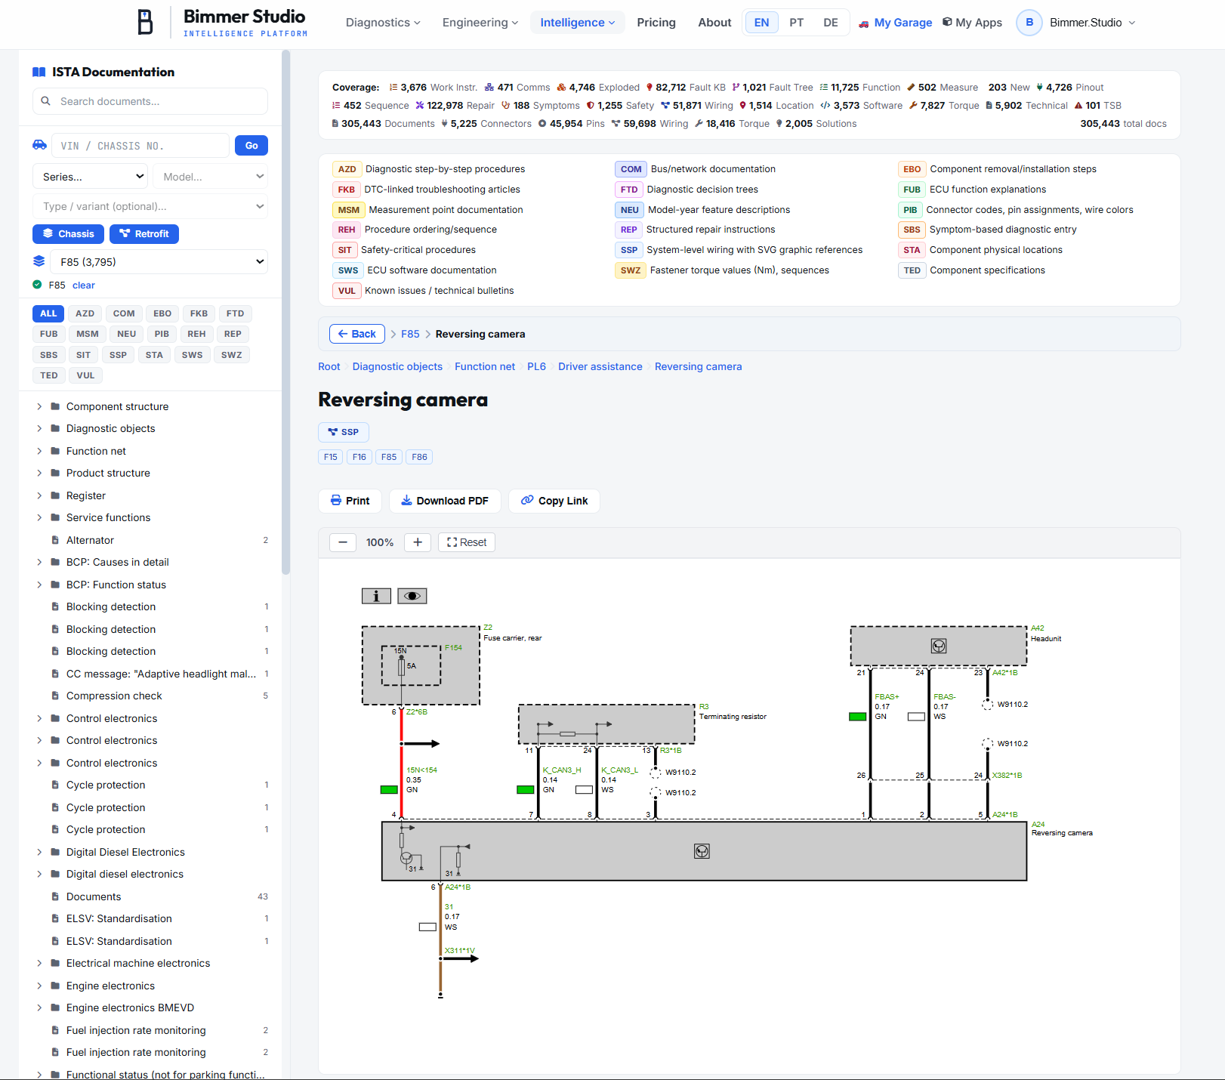
Task: Open the Compression check document
Action: click(x=114, y=696)
